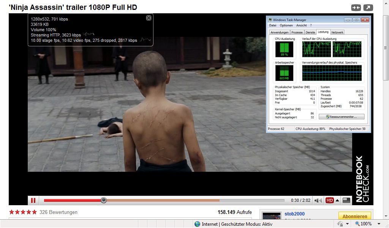Viewport: 389px width, 228px height.
Task: Click the stob2000 channel thumbnail
Action: click(x=271, y=215)
